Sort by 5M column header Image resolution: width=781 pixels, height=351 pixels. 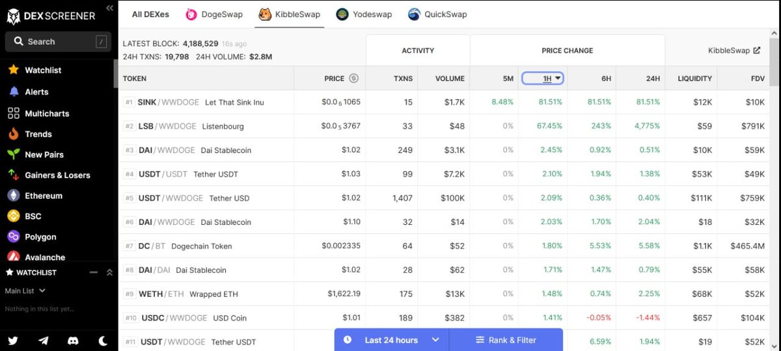click(508, 78)
